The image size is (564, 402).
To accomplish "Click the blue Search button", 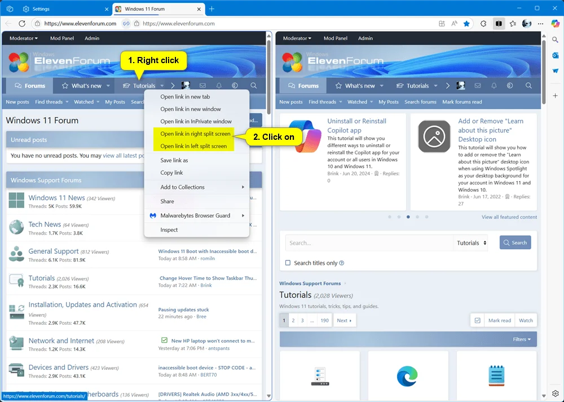I will point(515,242).
